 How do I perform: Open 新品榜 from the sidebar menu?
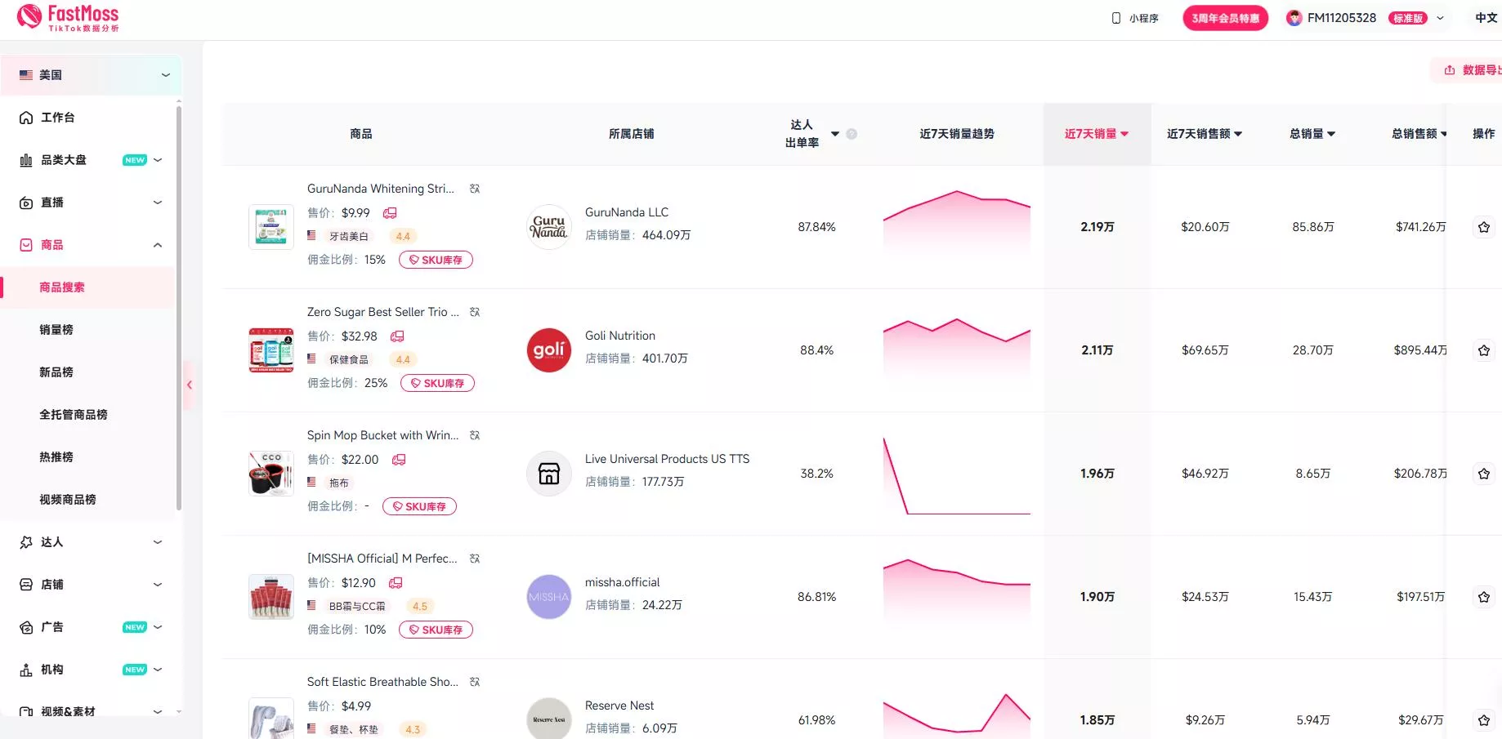pos(56,372)
